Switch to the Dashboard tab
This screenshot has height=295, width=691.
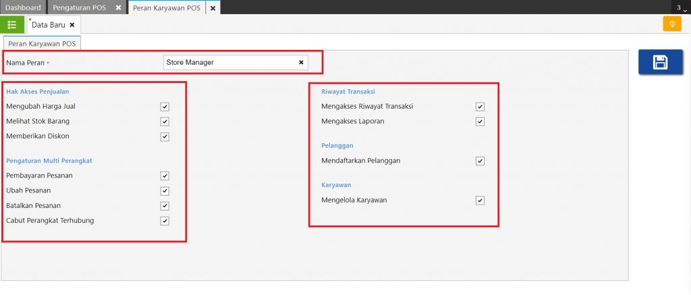coord(22,7)
